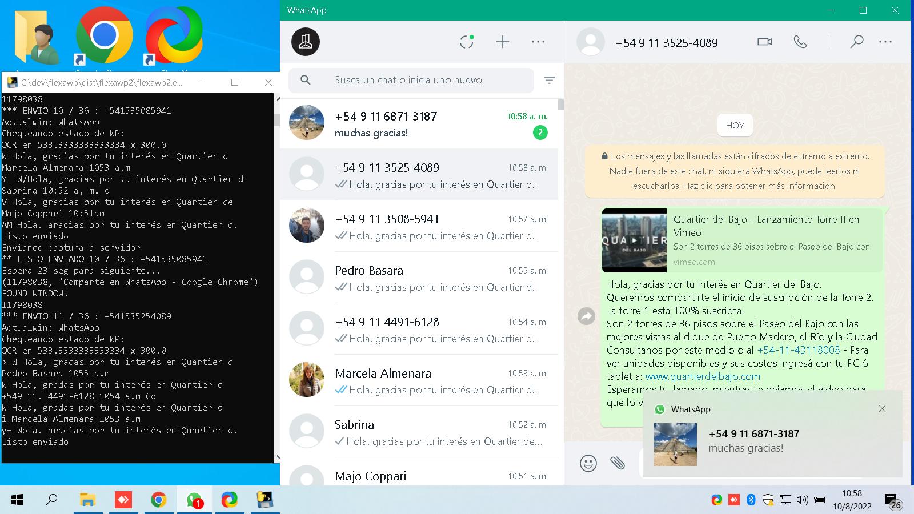Start a voice call with the contact
Viewport: 914px width, 514px height.
pos(800,42)
